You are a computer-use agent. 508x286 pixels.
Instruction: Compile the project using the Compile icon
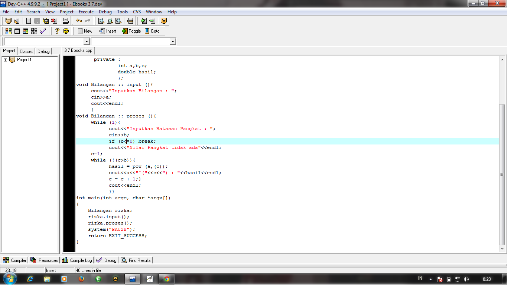click(x=8, y=31)
